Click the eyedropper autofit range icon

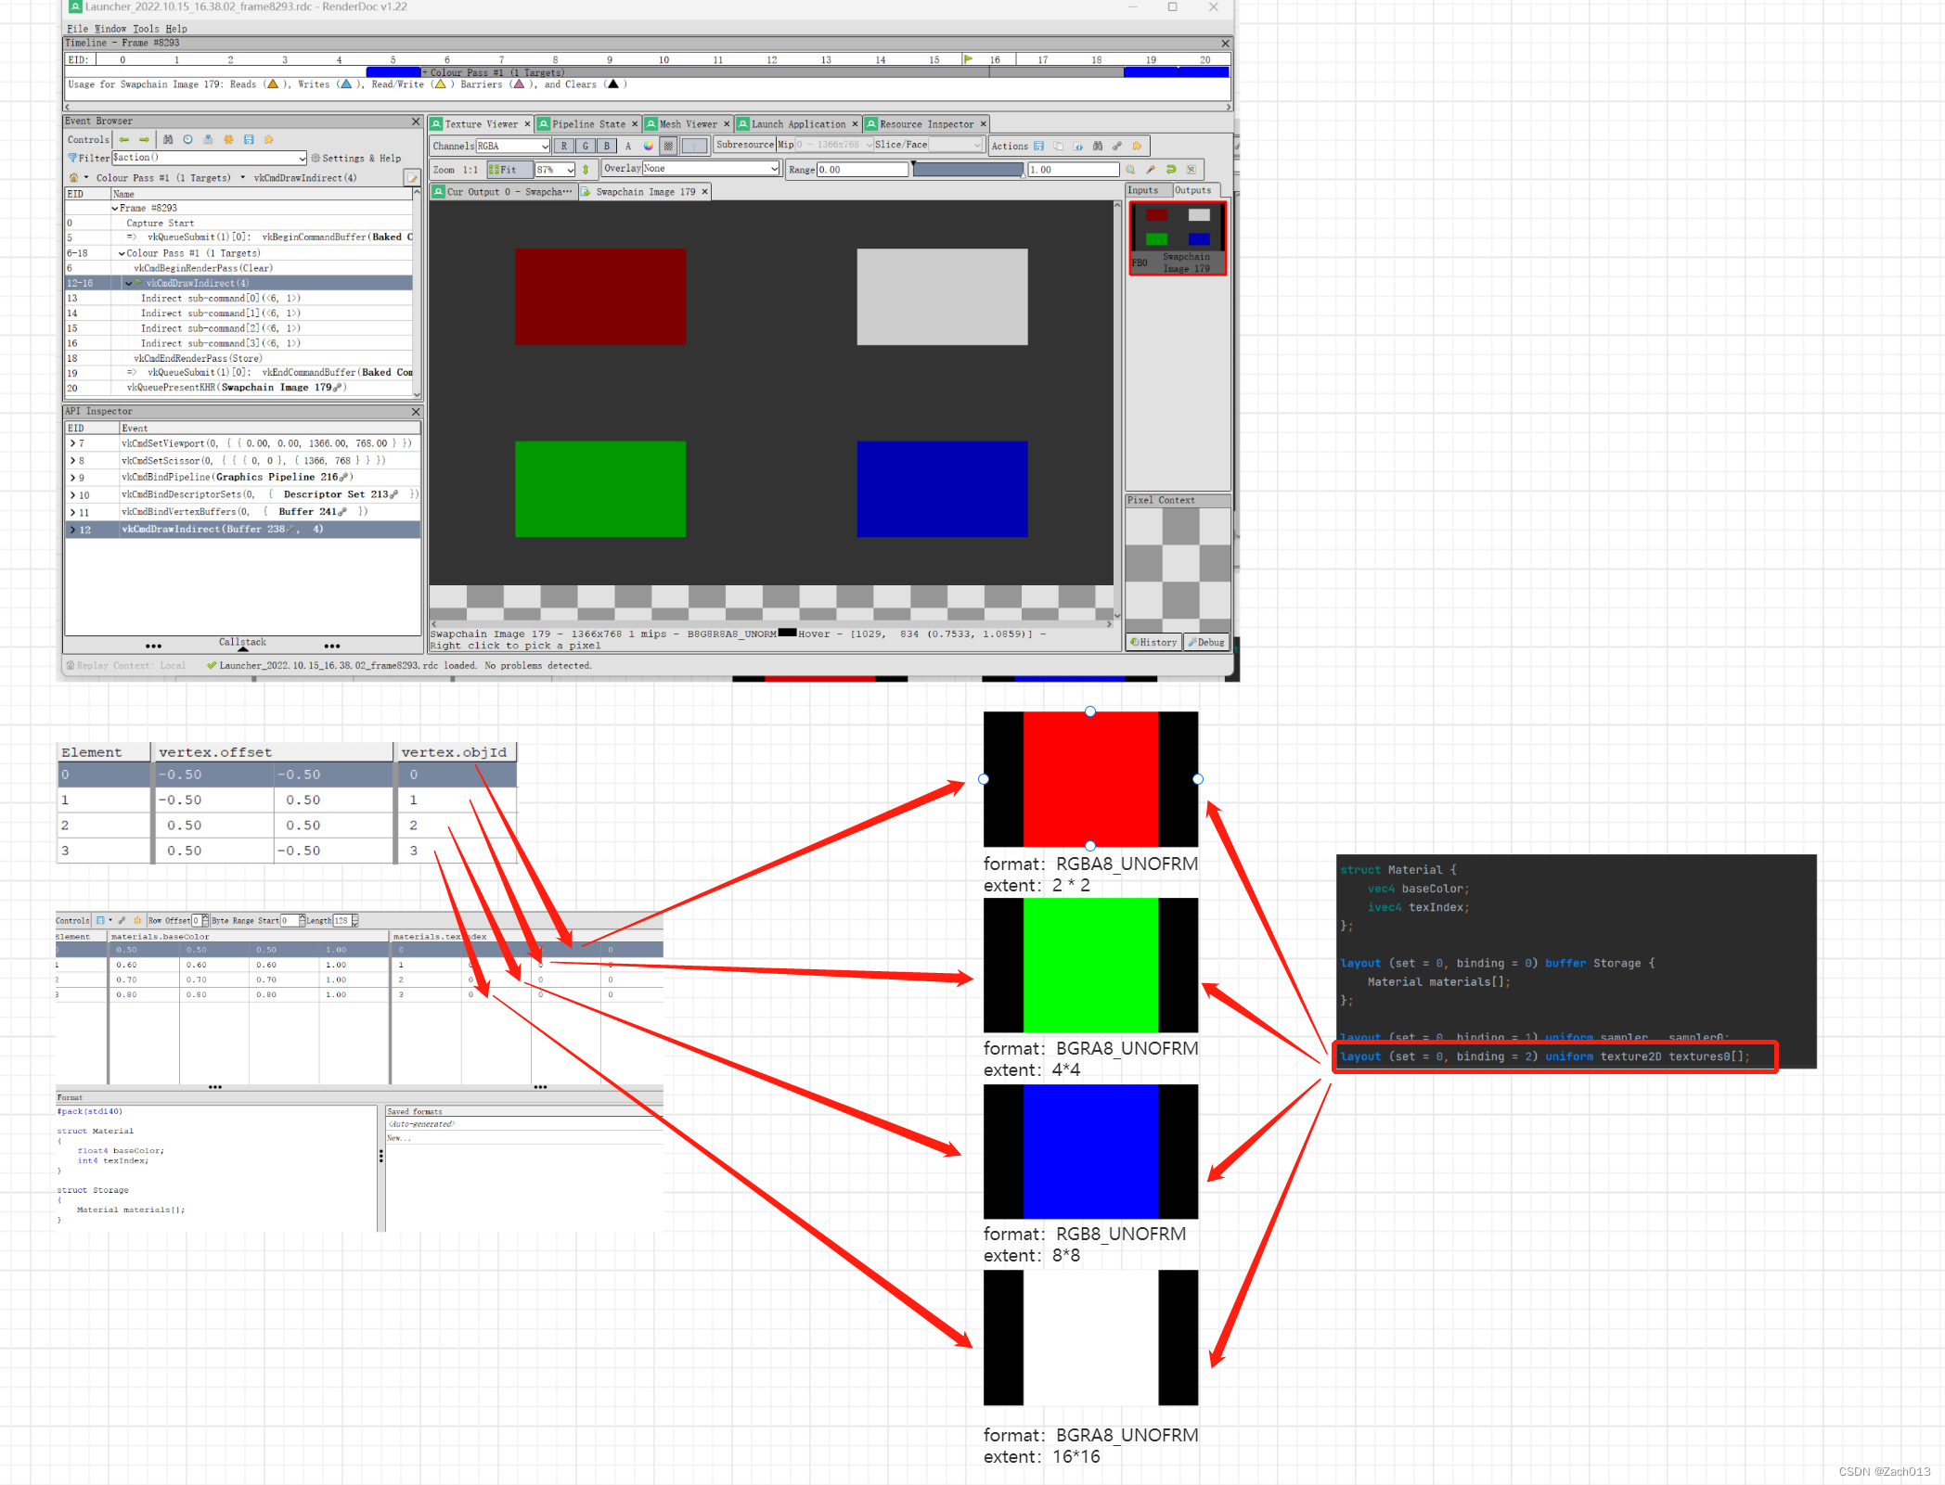point(1151,170)
